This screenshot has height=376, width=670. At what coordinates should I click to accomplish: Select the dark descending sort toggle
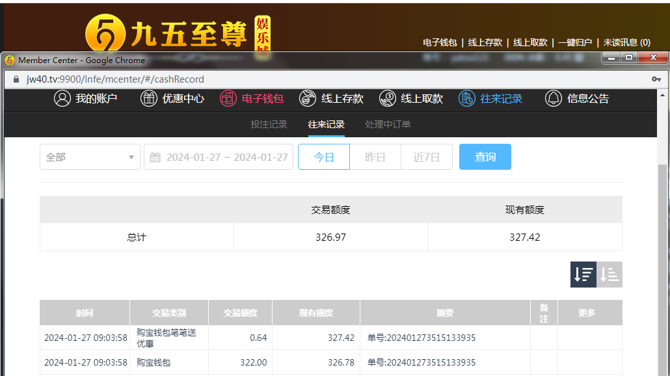point(583,275)
